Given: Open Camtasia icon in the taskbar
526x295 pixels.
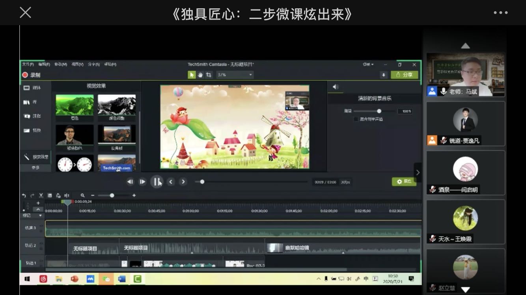Looking at the screenshot, I should click(137, 279).
